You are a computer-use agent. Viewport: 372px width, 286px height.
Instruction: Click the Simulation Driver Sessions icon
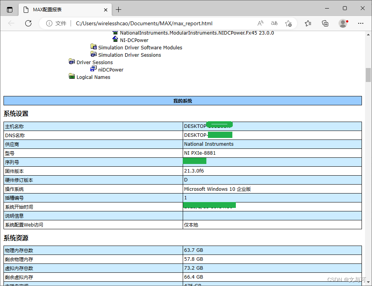[x=93, y=54]
